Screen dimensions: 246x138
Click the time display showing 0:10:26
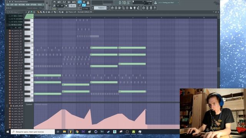[124, 3]
